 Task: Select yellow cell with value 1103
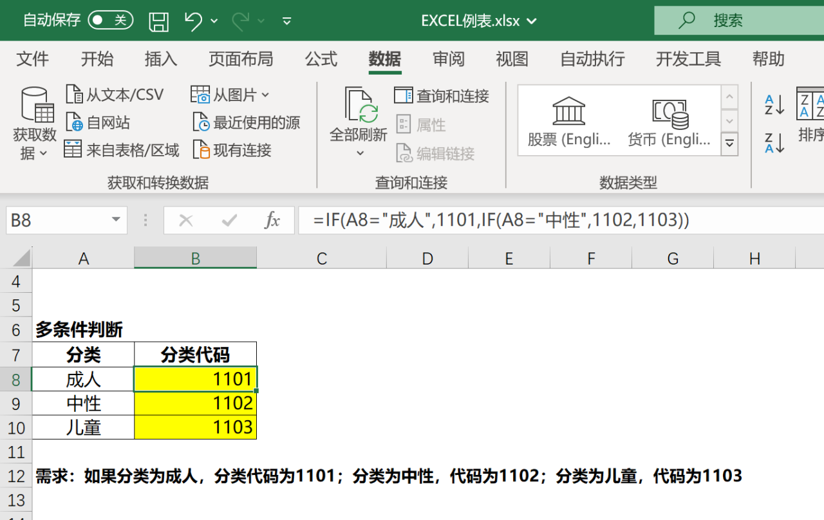[196, 428]
